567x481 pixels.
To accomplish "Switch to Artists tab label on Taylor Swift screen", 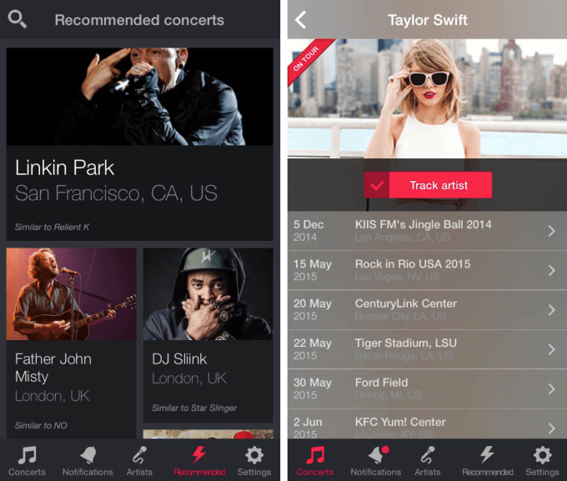I will (x=428, y=472).
